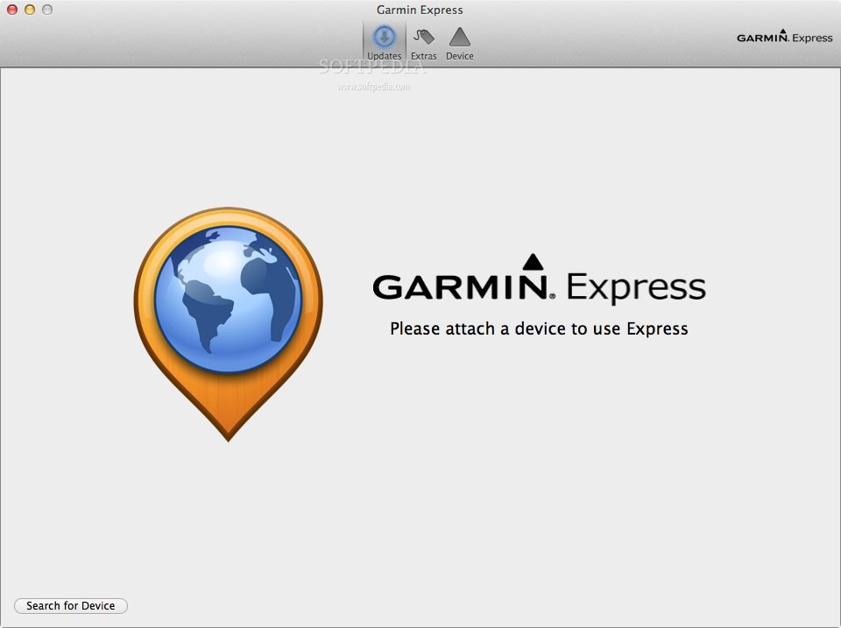Click the SOFTPEDIA watermark text
This screenshot has height=628, width=841.
pos(374,68)
